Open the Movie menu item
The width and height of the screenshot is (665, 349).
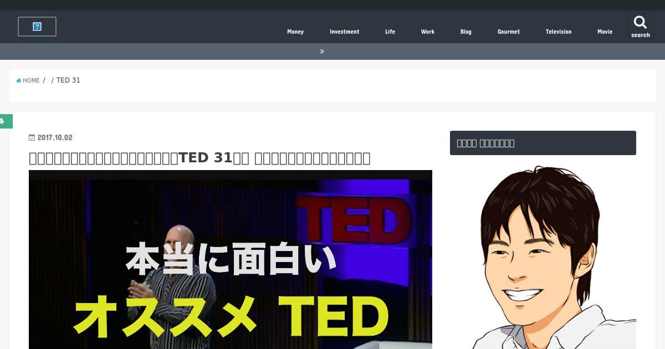[x=605, y=32]
